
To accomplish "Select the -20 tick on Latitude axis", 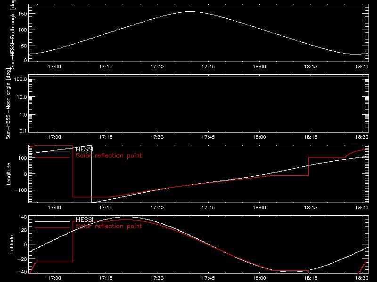I will tap(22, 259).
